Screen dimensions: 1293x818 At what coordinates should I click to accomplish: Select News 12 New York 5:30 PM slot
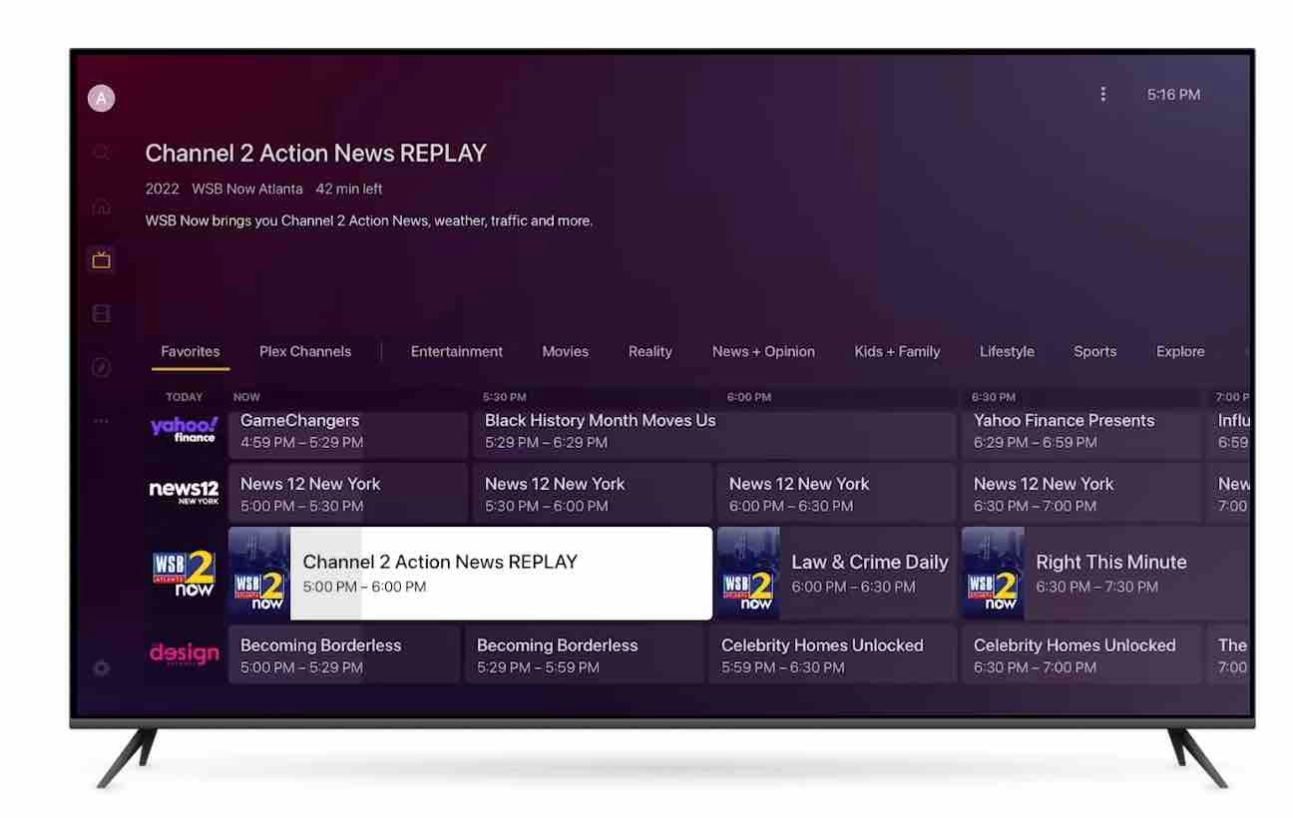(593, 493)
